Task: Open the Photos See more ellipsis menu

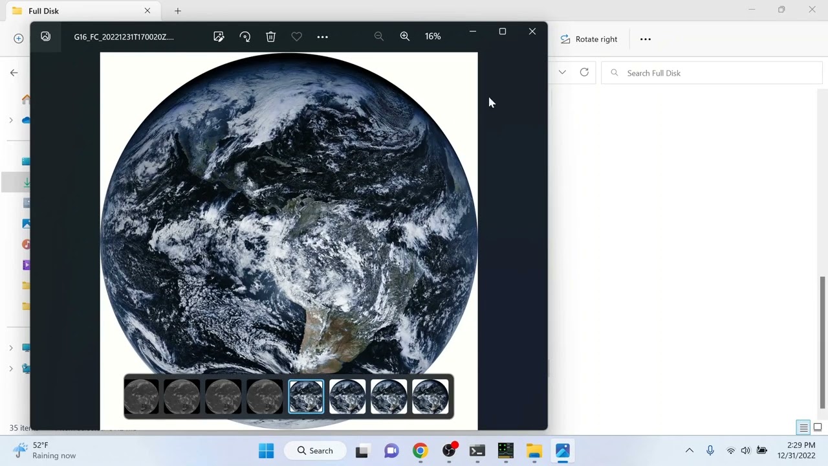Action: (x=322, y=37)
